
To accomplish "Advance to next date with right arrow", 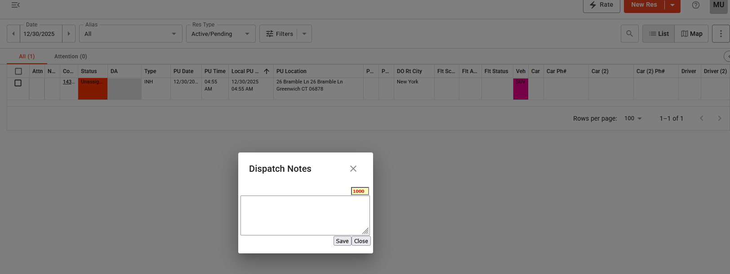I will 69,34.
